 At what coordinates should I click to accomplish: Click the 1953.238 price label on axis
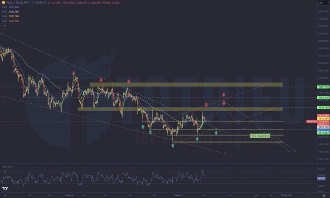point(323,97)
